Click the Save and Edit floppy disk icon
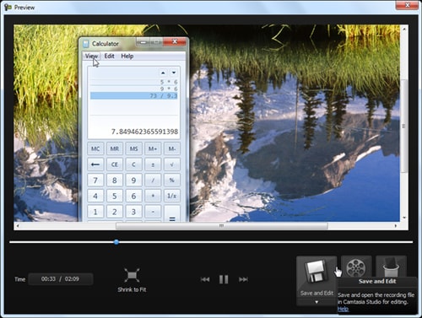The image size is (422, 318). [316, 272]
